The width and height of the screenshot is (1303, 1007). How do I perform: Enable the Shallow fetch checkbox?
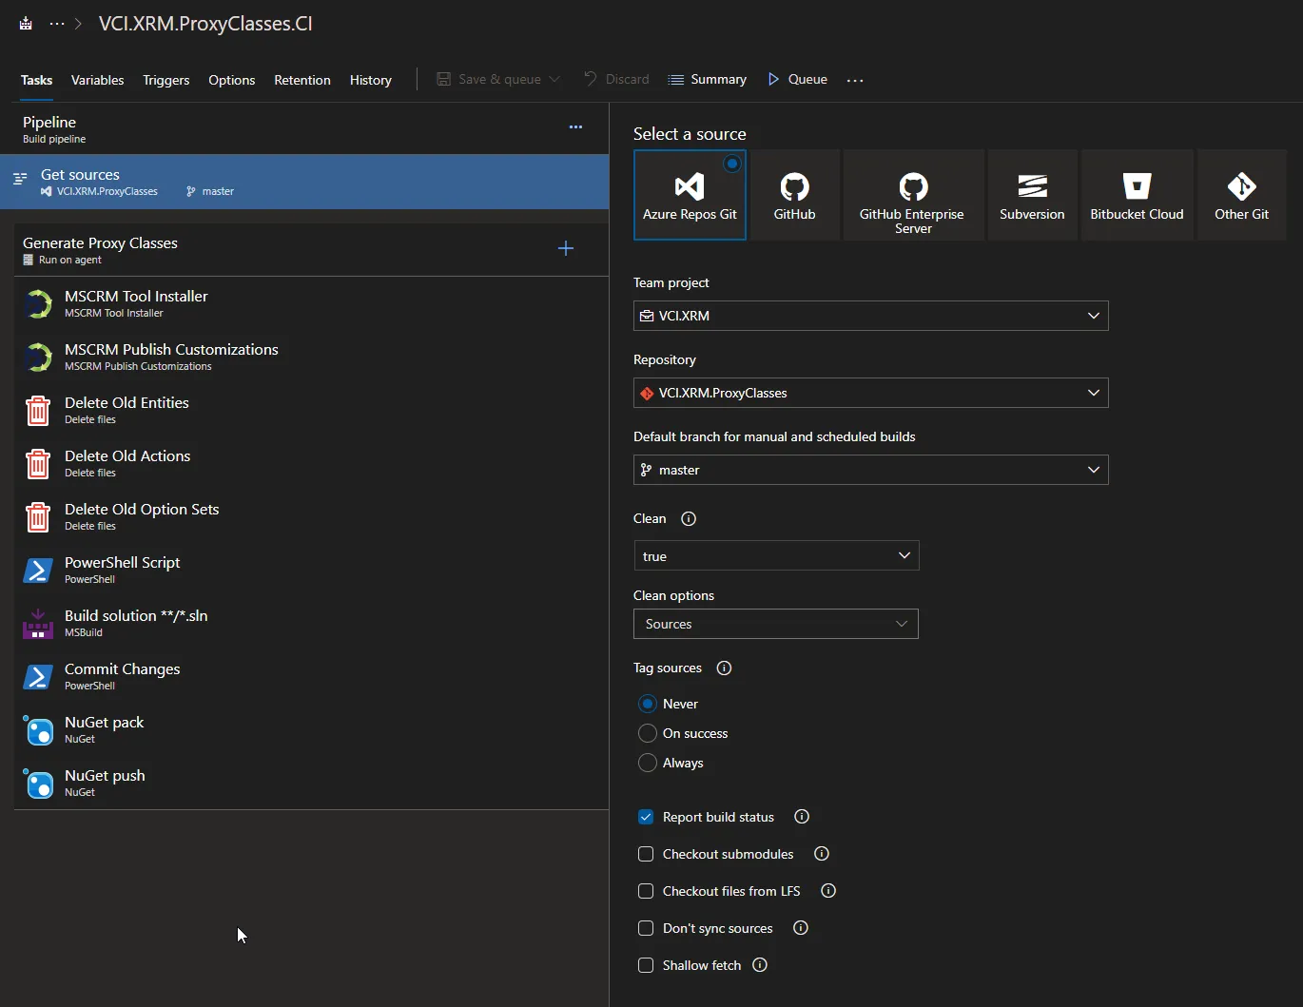[646, 965]
